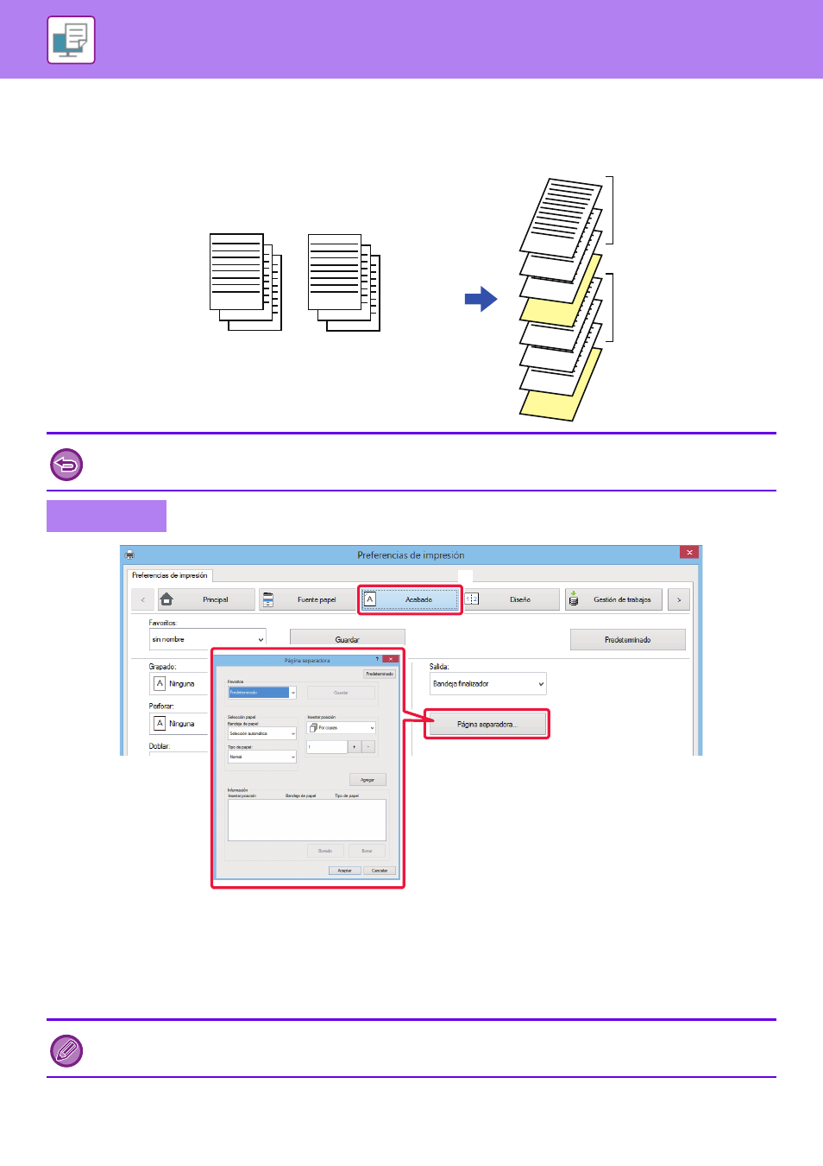The width and height of the screenshot is (823, 1166).
Task: Click the printer icon in title bar
Action: tap(130, 554)
